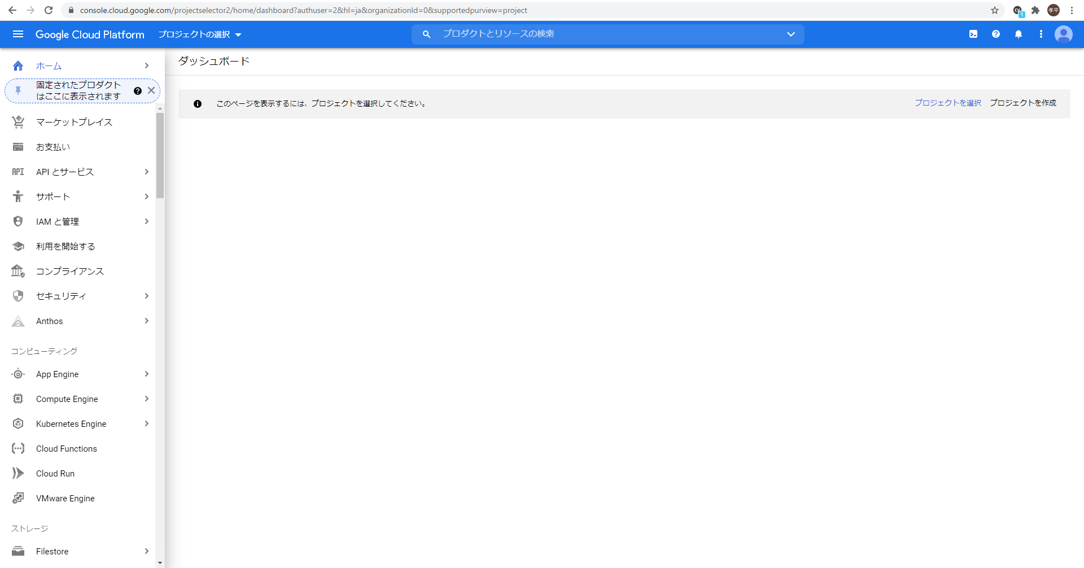Open the browser extensions puzzle icon
This screenshot has width=1084, height=568.
[1035, 10]
